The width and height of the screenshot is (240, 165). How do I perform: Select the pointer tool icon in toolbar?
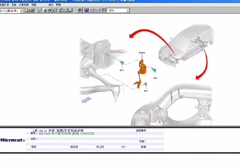tap(39, 10)
